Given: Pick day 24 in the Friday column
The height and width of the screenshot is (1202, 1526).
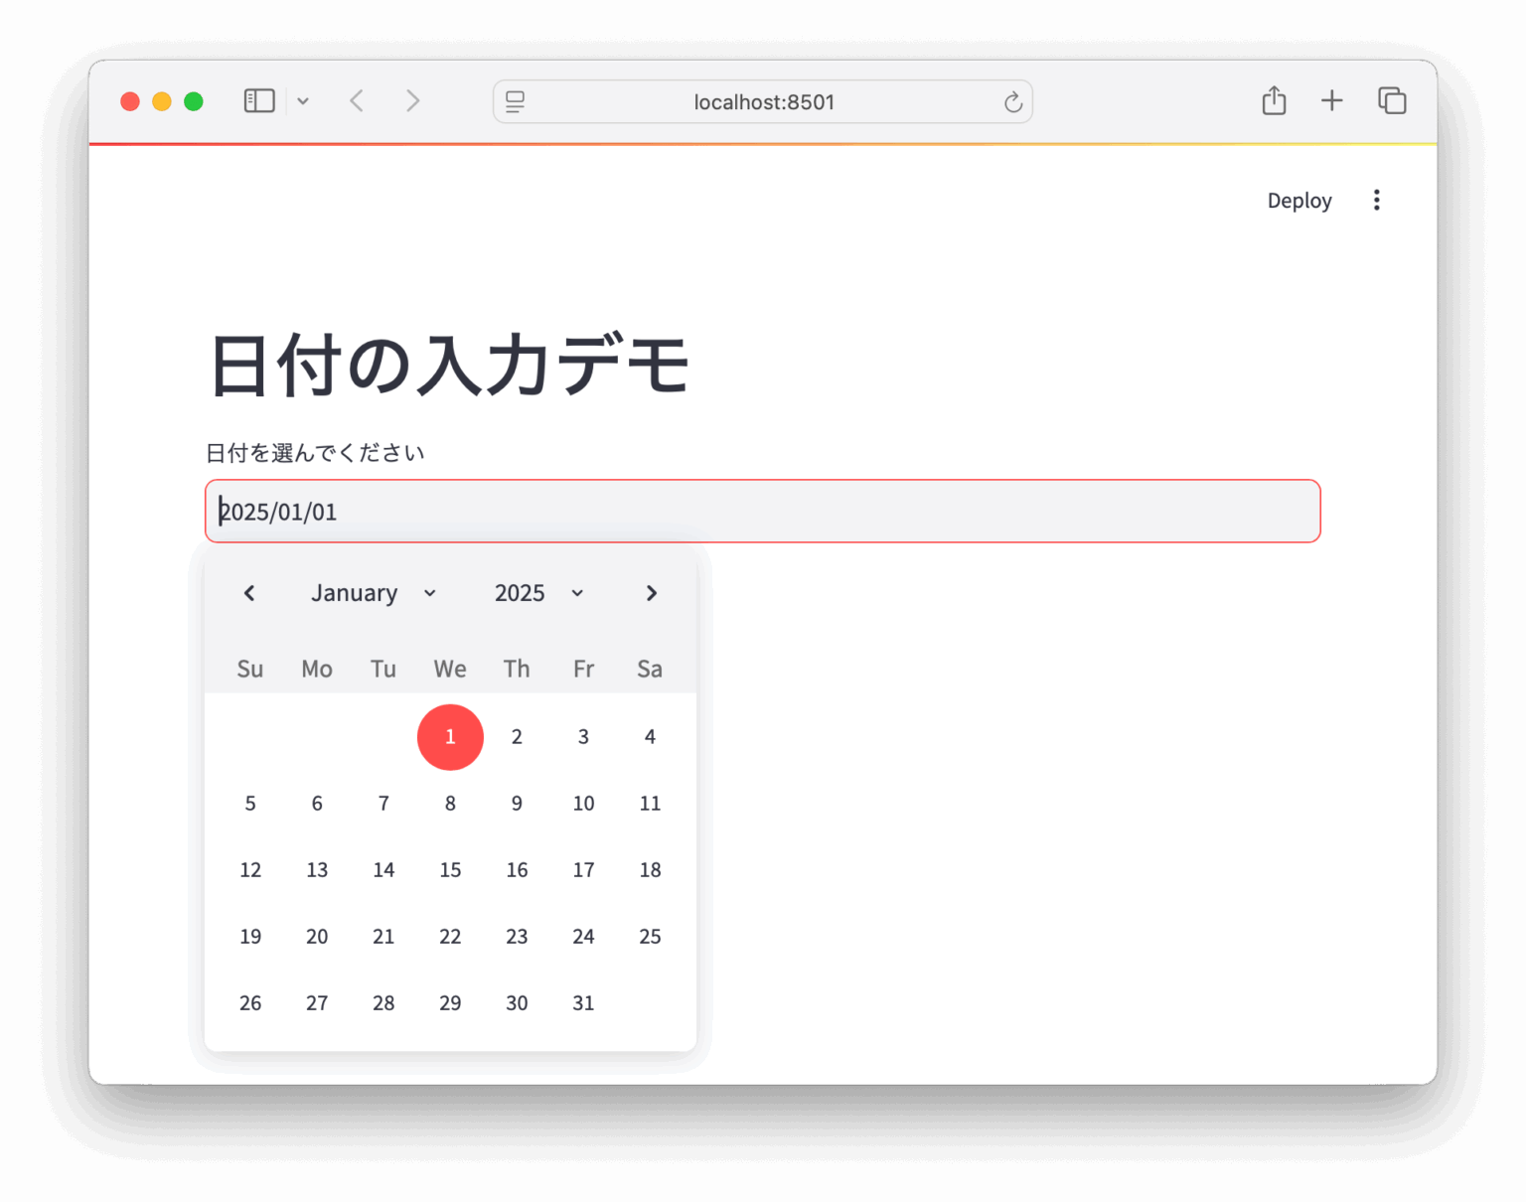Looking at the screenshot, I should (583, 936).
